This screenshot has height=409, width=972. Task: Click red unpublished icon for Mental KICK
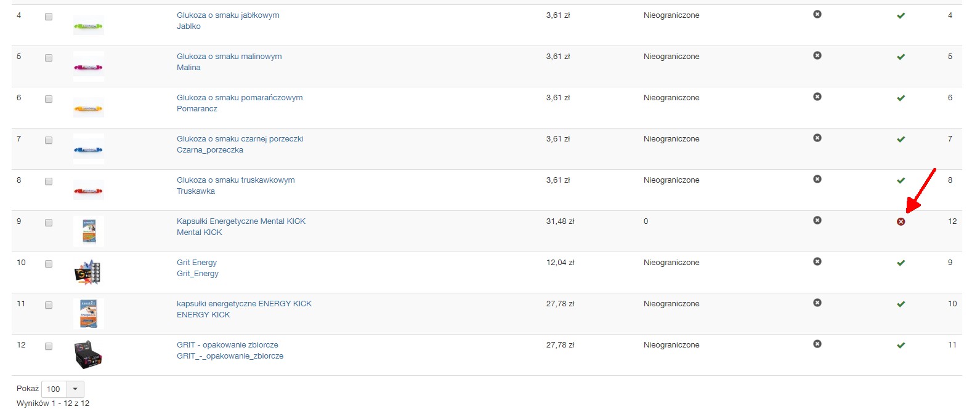901,221
